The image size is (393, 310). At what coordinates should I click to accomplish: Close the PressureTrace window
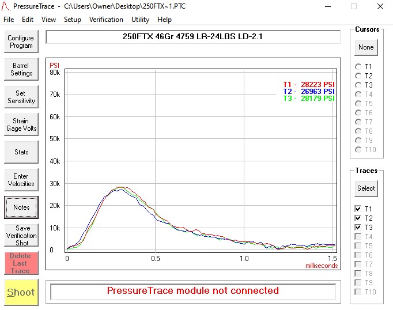pyautogui.click(x=380, y=6)
